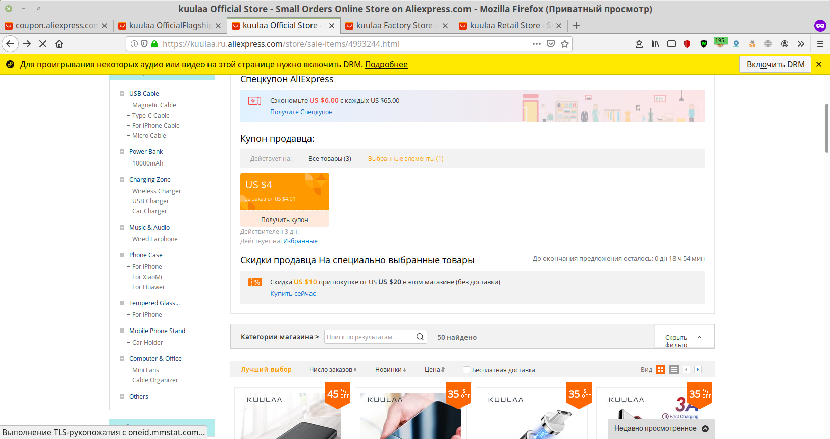Switch to kuulaa Factory Store tab

point(397,25)
